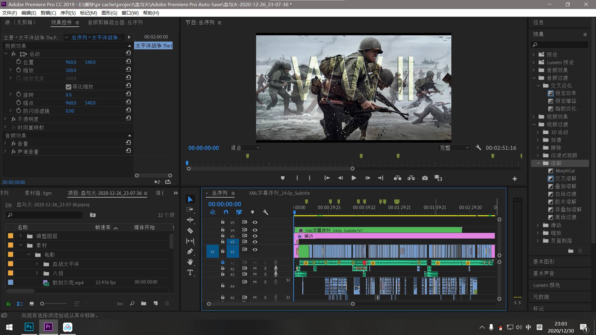
Task: Expand the Volume audio effect (音量)
Action: 5,143
